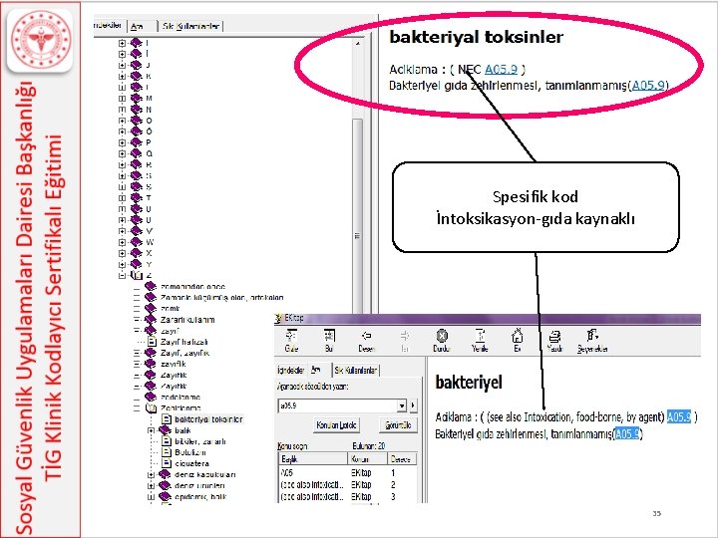718x538 pixels.
Task: Select the search result row with Derece 2
Action: tap(348, 484)
